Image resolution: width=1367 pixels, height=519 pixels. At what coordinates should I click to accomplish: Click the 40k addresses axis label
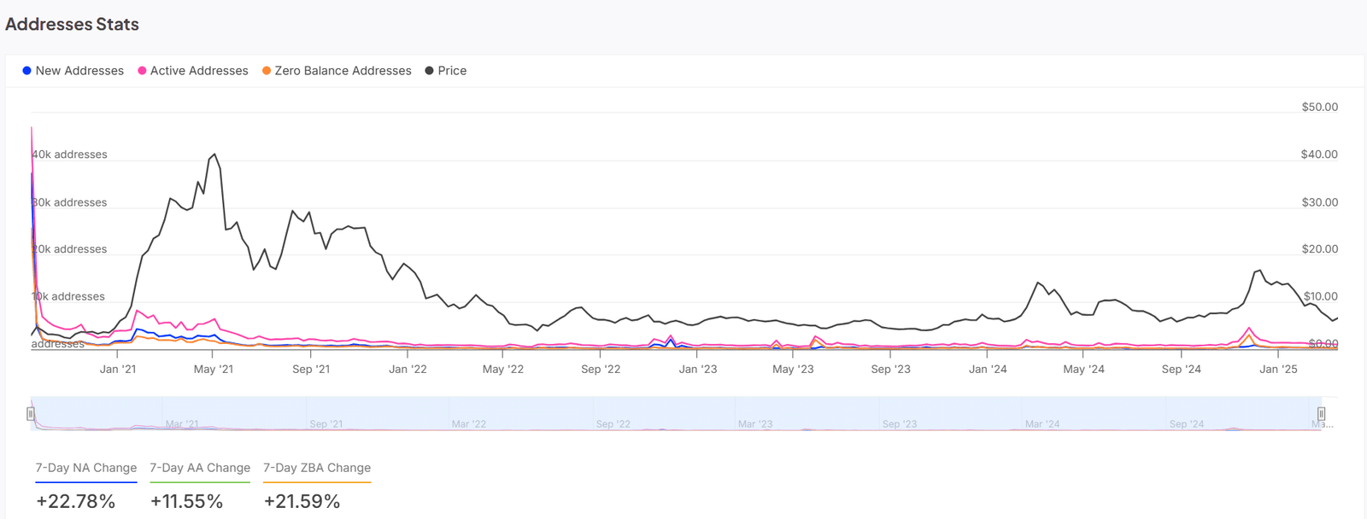[x=70, y=155]
